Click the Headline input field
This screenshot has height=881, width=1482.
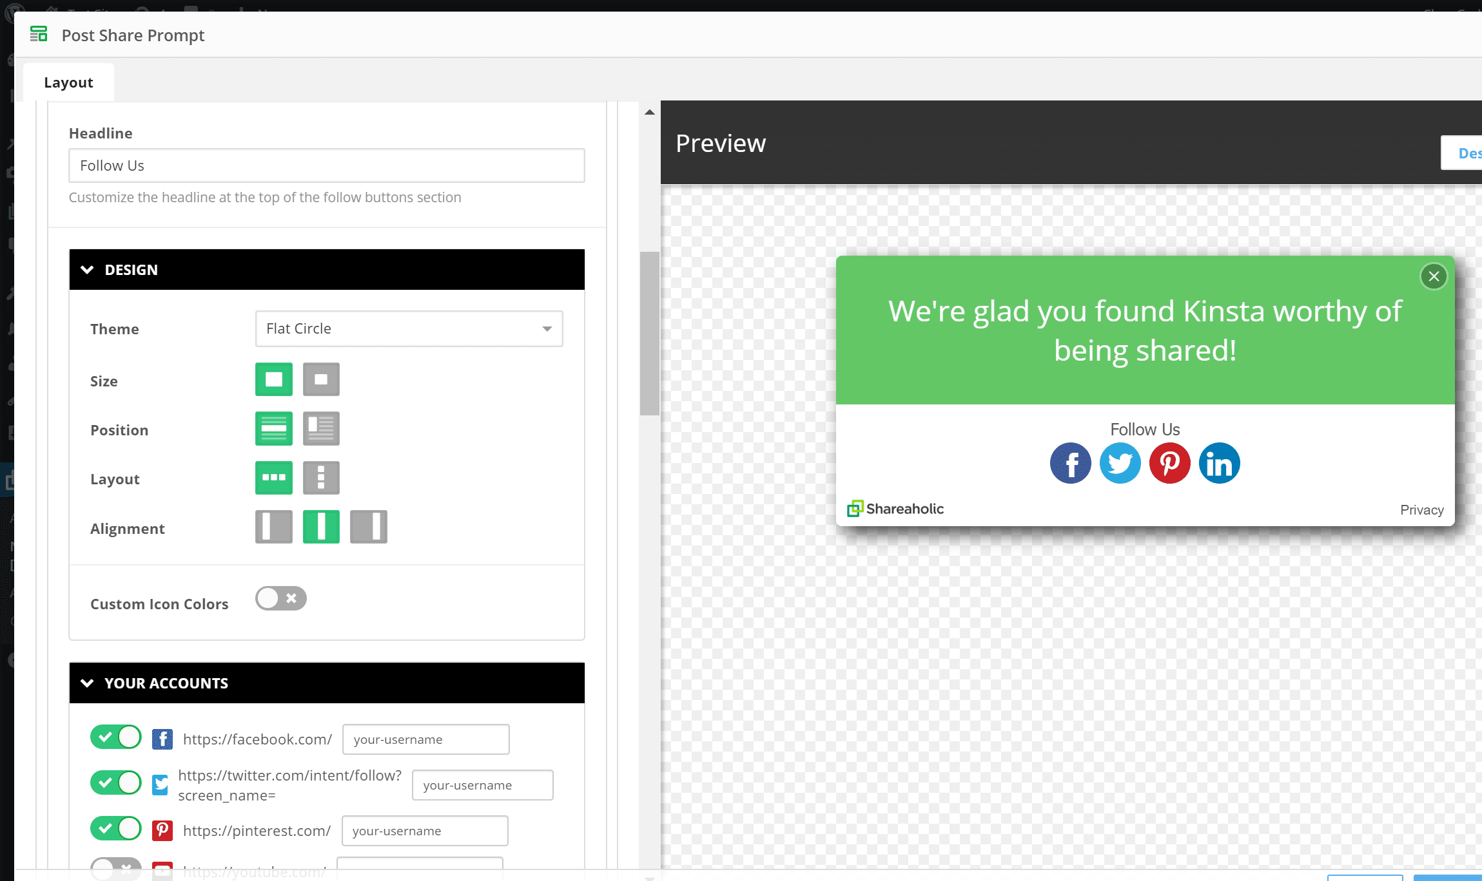[326, 165]
